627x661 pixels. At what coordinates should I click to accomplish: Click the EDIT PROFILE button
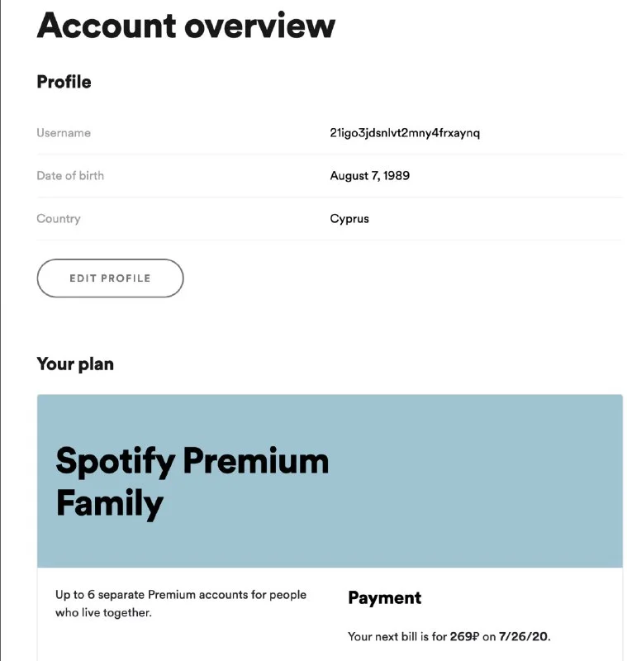pyautogui.click(x=110, y=278)
